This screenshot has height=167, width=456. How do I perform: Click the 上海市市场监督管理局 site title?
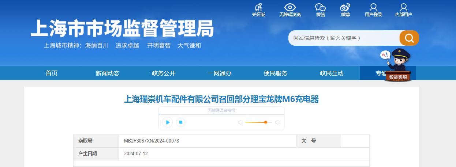(x=122, y=28)
